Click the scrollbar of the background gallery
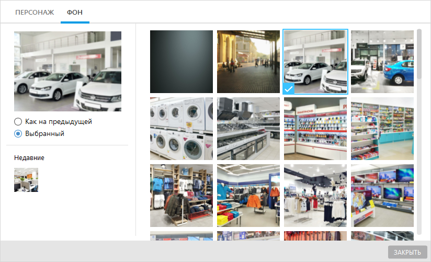The image size is (431, 262). click(419, 54)
